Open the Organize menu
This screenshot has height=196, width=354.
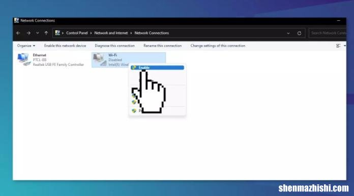click(26, 46)
